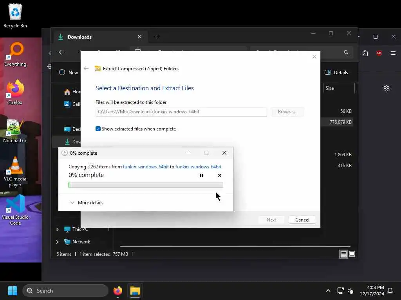Open the Recycle Bin desktop icon
Screen dimensions: 401x300
click(x=15, y=16)
